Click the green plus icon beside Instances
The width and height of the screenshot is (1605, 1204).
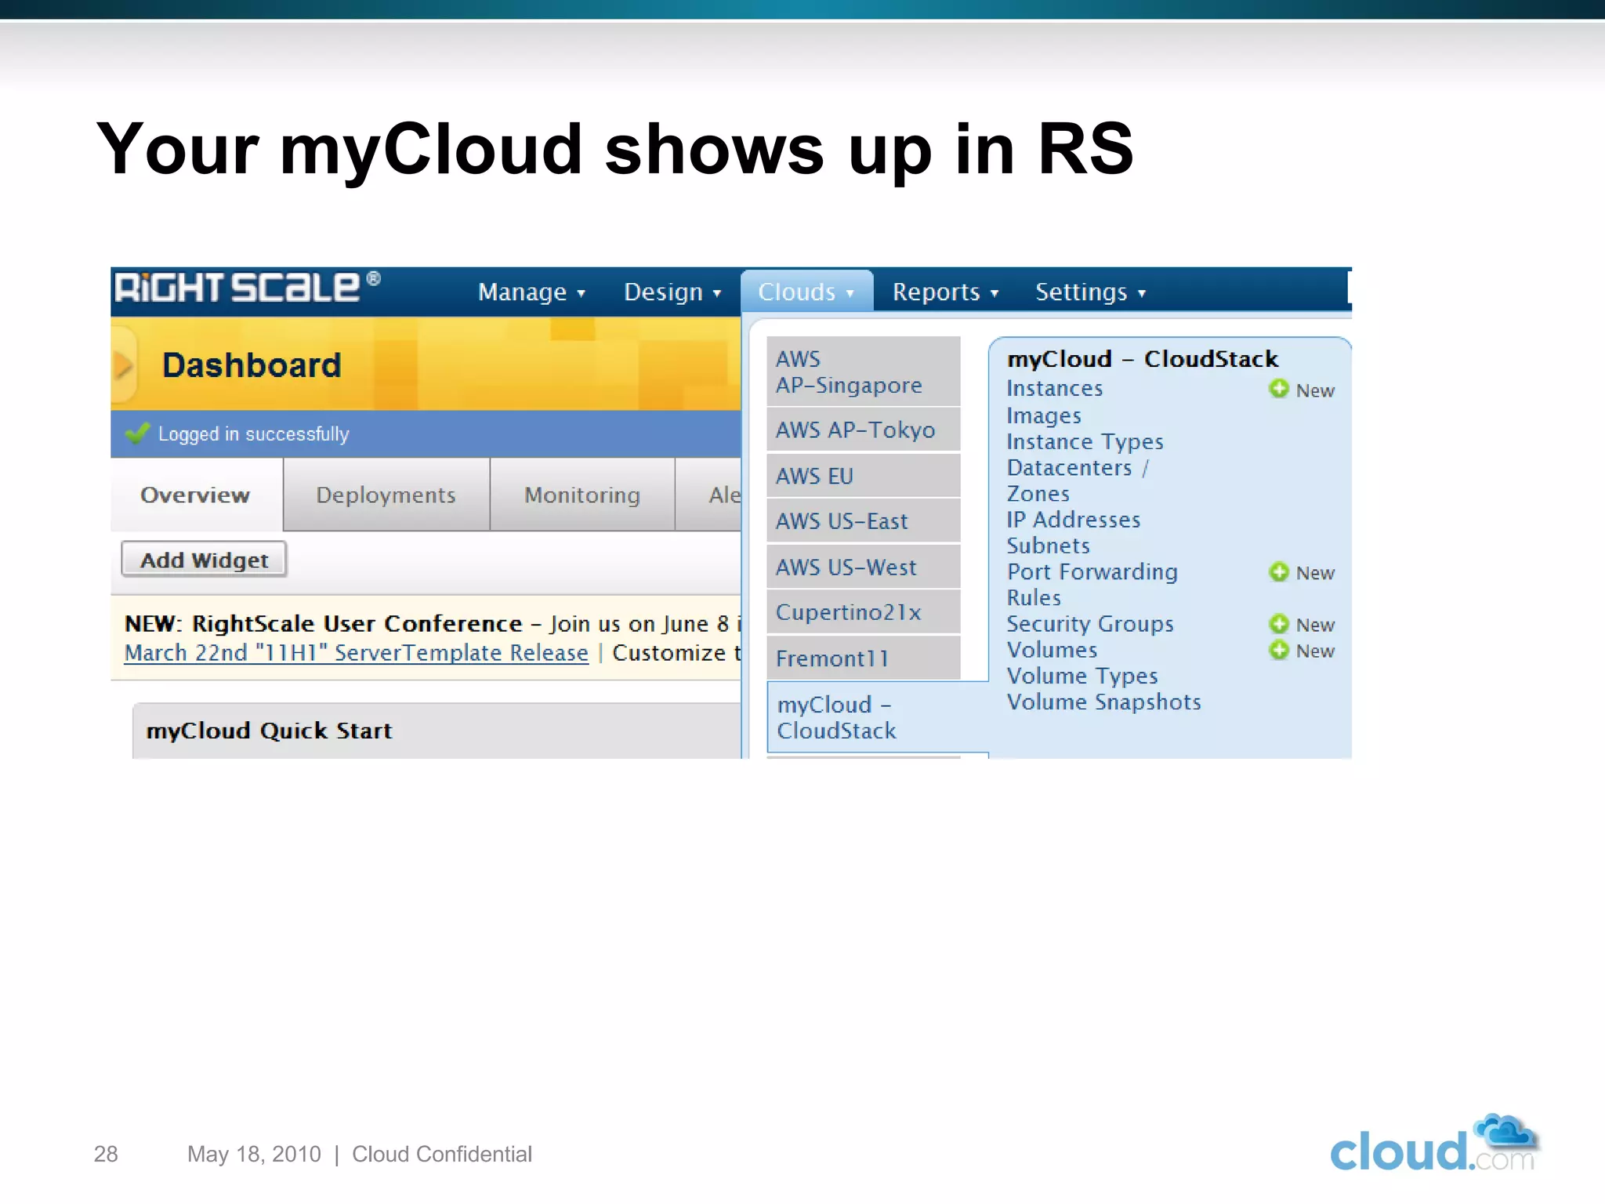[x=1279, y=389]
